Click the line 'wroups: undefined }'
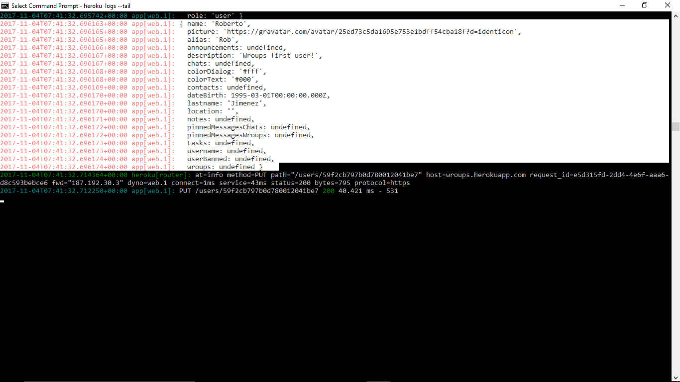Image resolution: width=680 pixels, height=382 pixels. pyautogui.click(x=225, y=167)
